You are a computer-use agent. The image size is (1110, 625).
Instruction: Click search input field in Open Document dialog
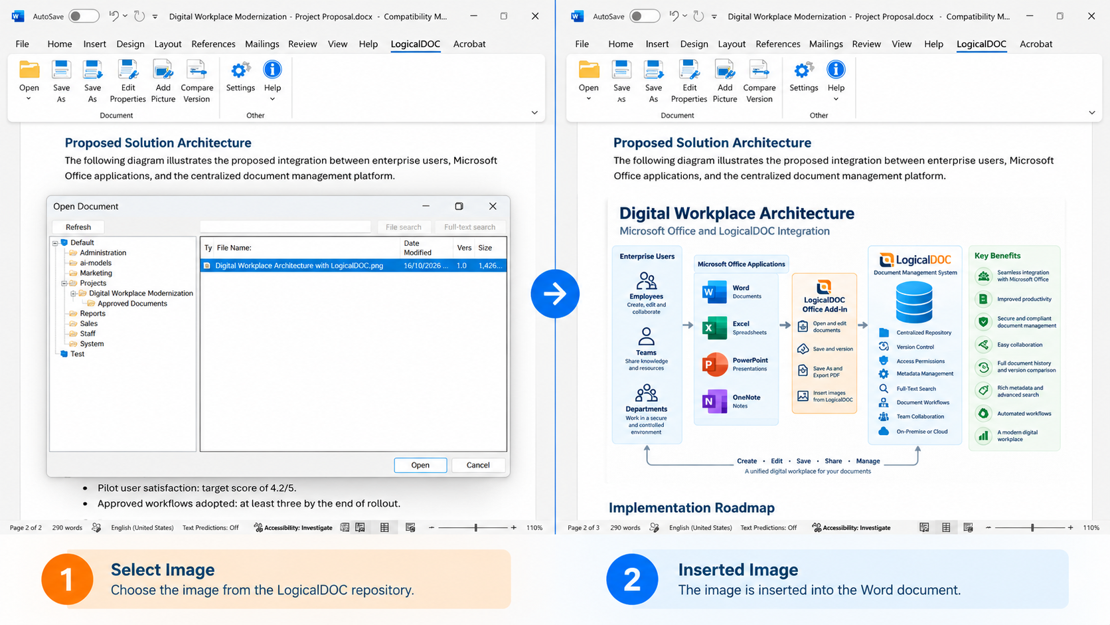point(285,227)
